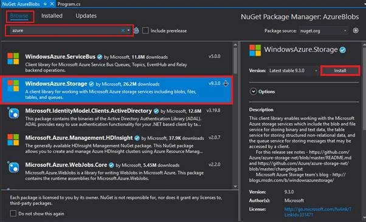Pin the NuGet: AzureBlobs tab
Screen dimensions: 366x222
[45, 4]
